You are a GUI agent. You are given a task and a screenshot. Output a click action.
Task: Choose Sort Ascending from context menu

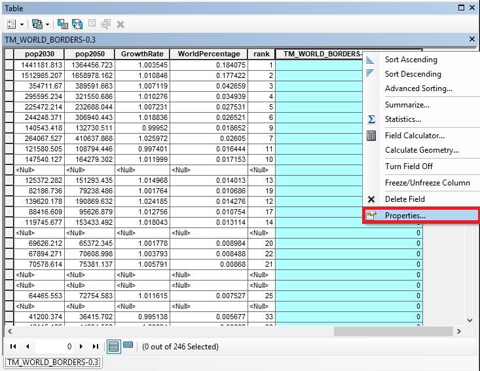coord(411,60)
